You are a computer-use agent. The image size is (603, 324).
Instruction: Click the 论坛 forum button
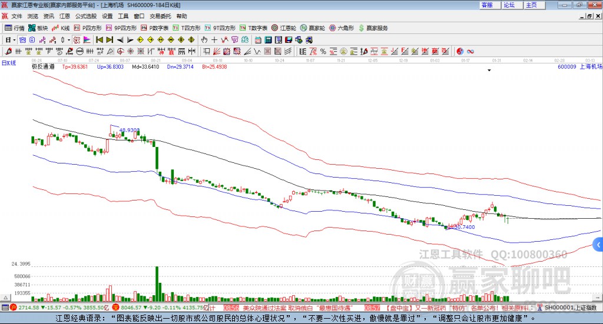513,5
